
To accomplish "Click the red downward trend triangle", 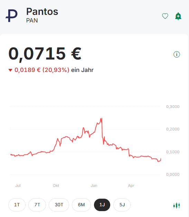I will pyautogui.click(x=10, y=70).
